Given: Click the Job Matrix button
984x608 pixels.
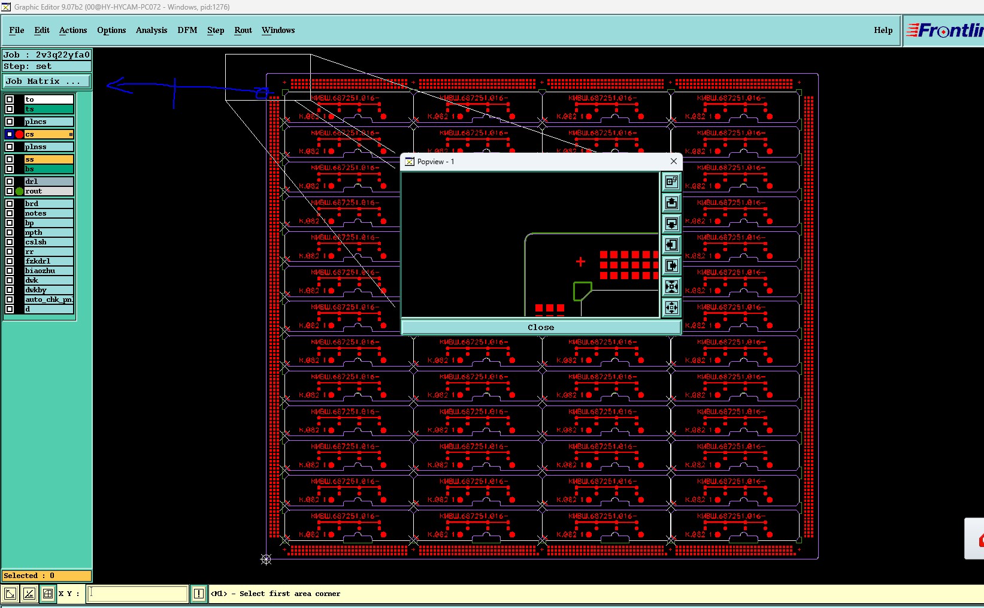Looking at the screenshot, I should [47, 81].
